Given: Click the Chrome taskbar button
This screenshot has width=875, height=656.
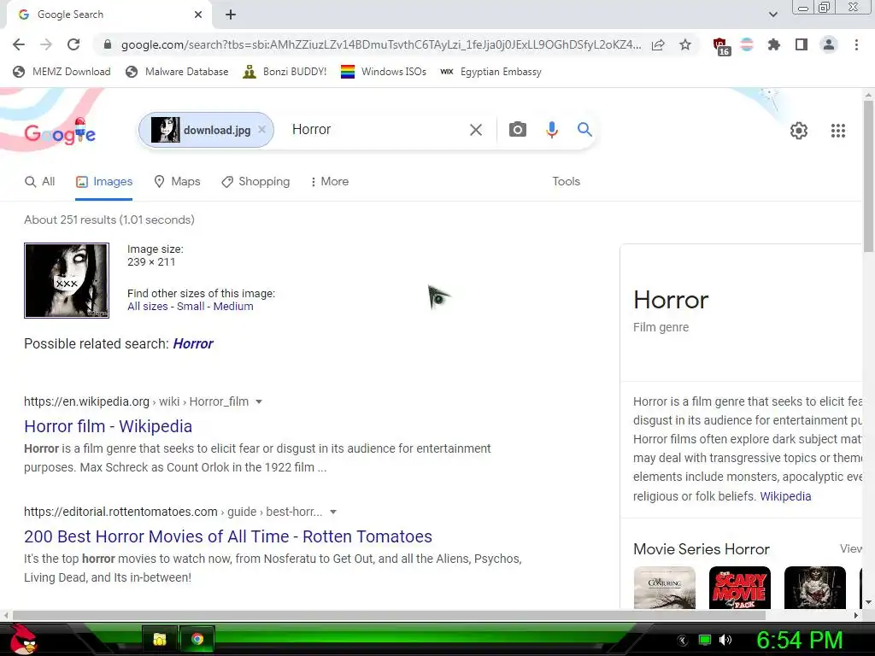Looking at the screenshot, I should click(x=197, y=639).
